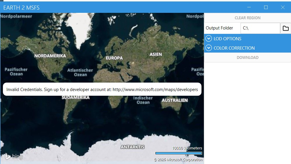Click the EUROPA label on the map
Image resolution: width=291 pixels, height=164 pixels.
pos(114,58)
